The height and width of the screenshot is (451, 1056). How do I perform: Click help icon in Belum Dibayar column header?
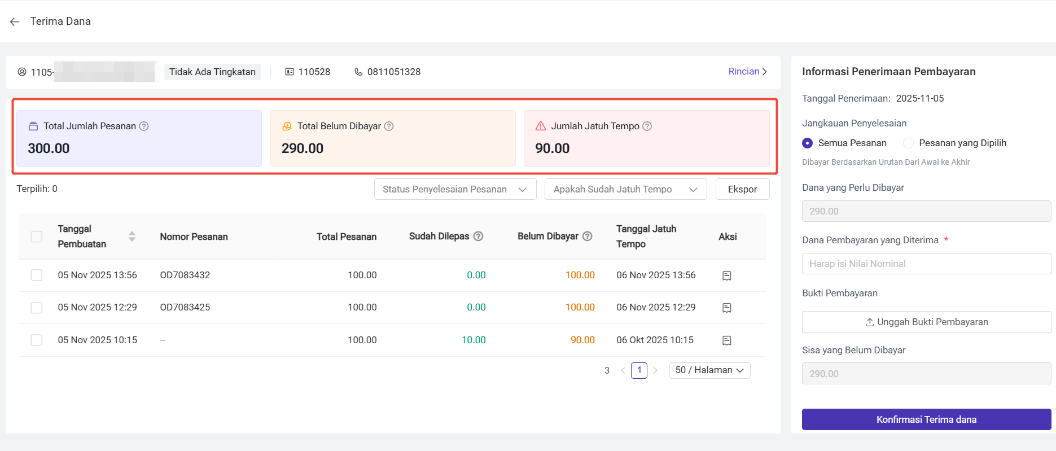click(x=587, y=237)
